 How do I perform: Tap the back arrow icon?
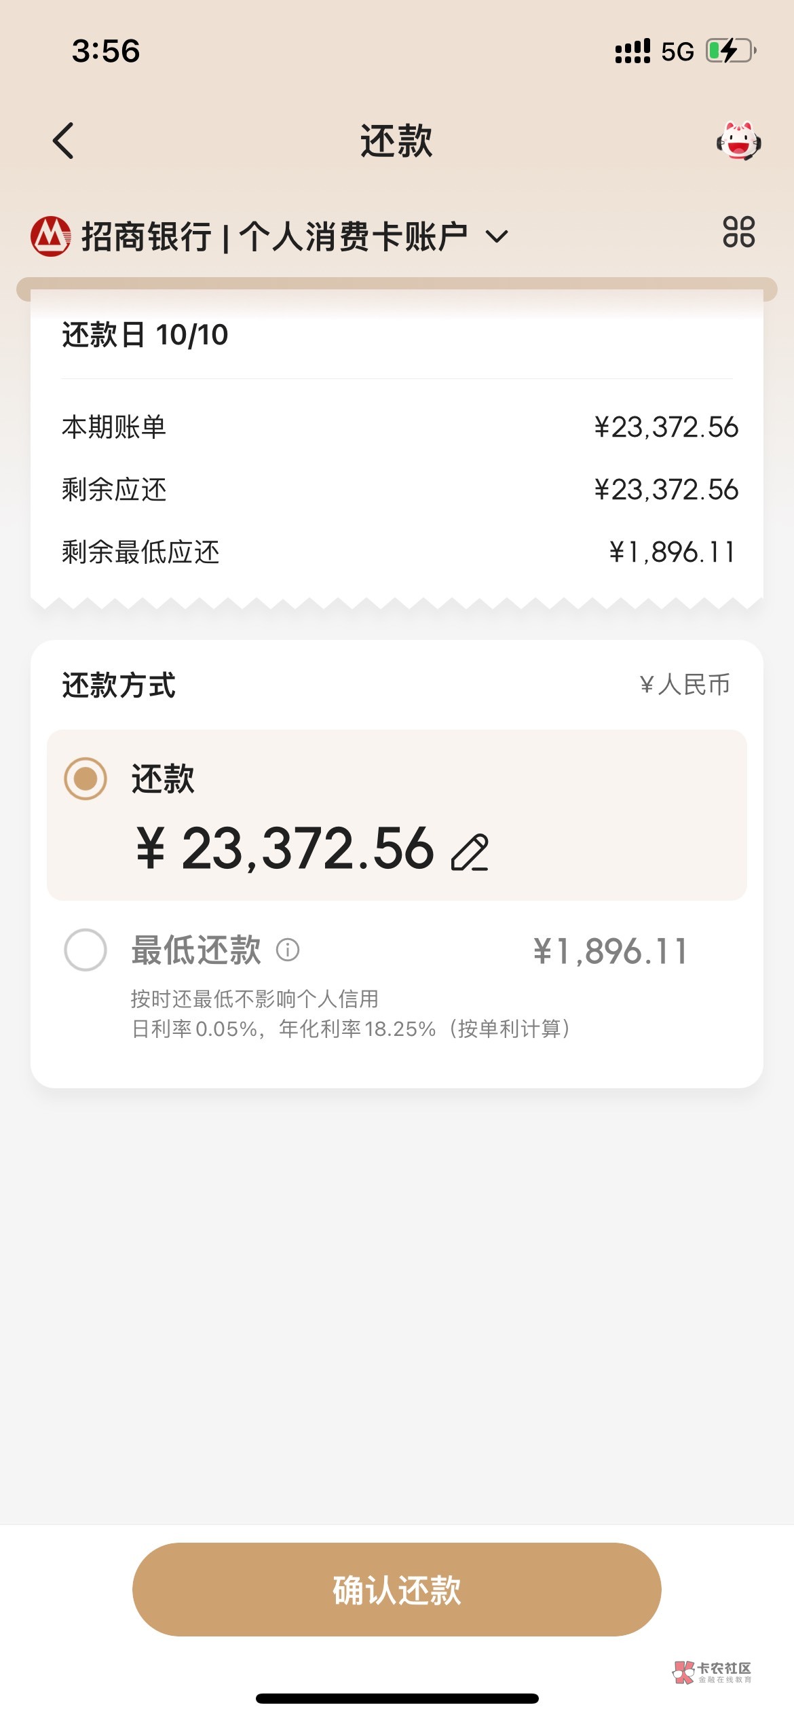pos(63,141)
